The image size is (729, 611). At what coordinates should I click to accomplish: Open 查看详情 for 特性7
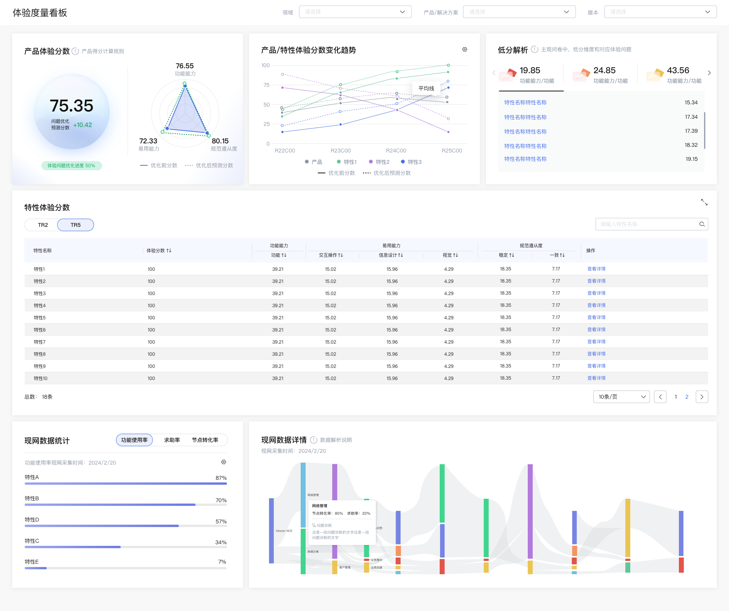click(x=596, y=342)
